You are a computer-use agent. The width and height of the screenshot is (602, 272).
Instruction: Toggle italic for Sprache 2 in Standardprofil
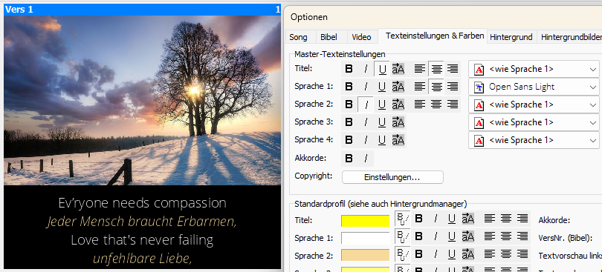436,254
